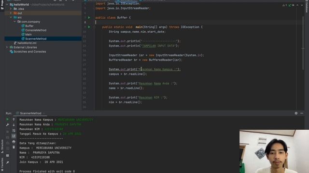Image resolution: width=309 pixels, height=173 pixels.
Task: Open Favorites tool window tab
Action: (x=2, y=165)
